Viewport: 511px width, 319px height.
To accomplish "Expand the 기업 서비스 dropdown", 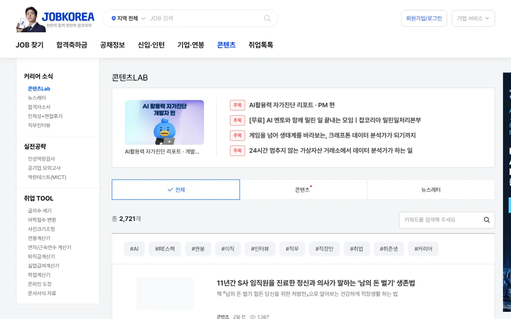I will point(473,18).
